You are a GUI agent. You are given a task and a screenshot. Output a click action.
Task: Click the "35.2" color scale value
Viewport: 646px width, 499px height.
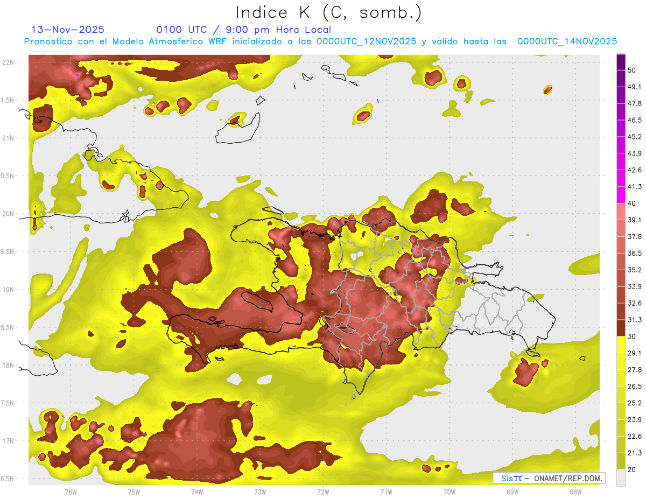pos(634,270)
